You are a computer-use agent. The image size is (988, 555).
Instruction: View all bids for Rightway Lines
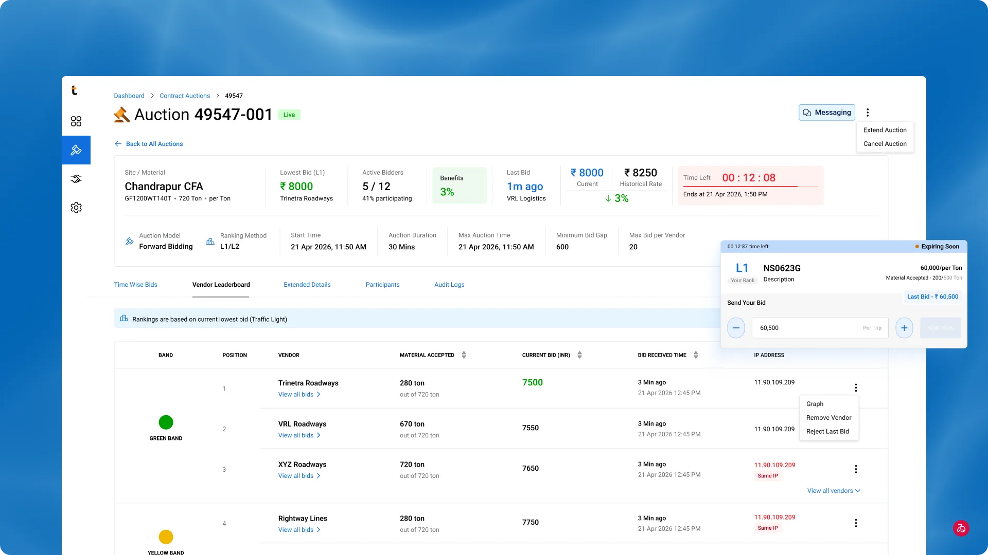299,530
